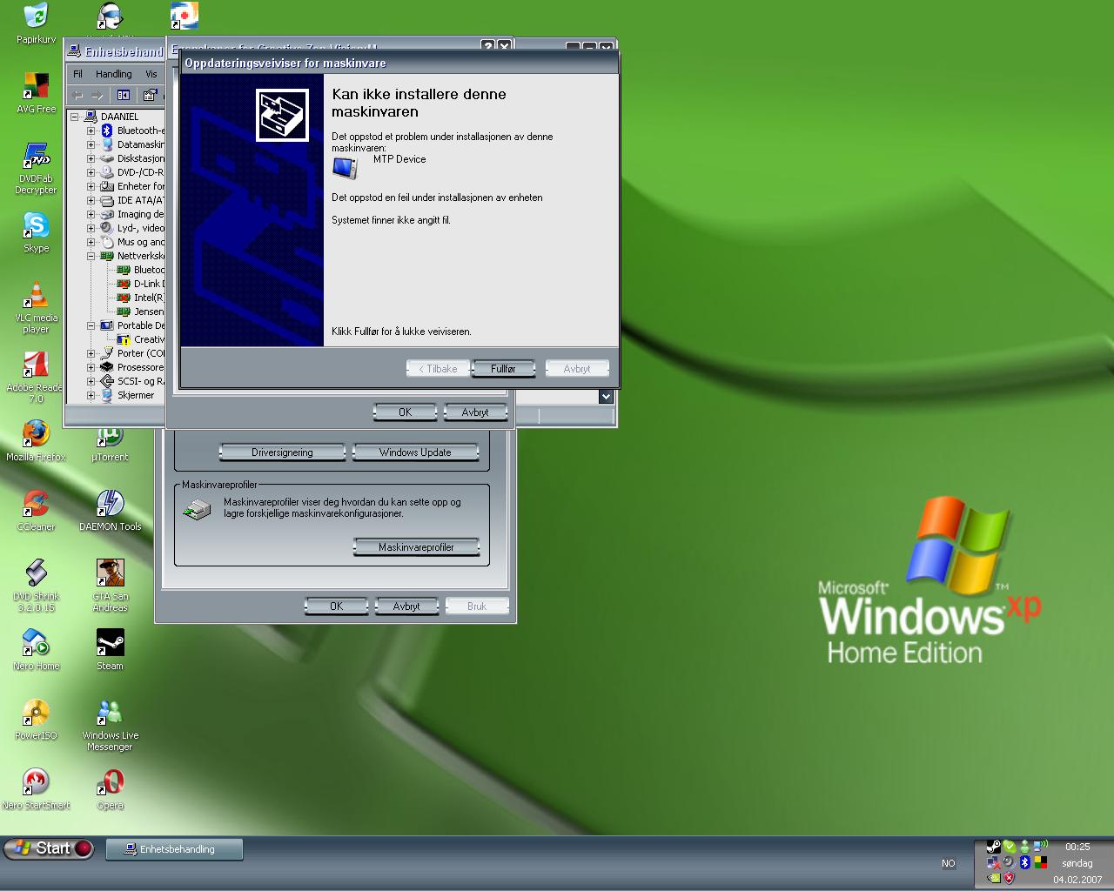This screenshot has height=891, width=1114.
Task: Click the Properties toolbar icon in Enhetsbehandling
Action: pos(150,95)
